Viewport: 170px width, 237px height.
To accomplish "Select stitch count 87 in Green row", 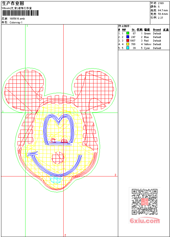I will tap(134, 33).
